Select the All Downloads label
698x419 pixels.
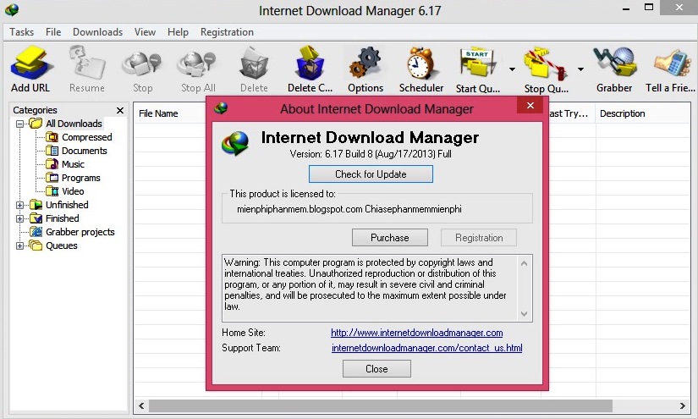[x=74, y=124]
